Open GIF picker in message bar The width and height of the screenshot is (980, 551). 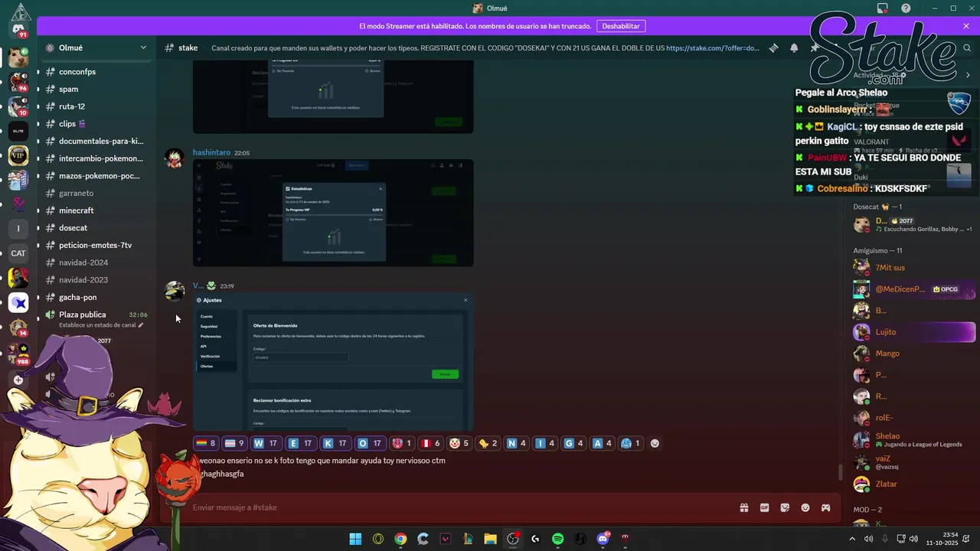(x=764, y=507)
